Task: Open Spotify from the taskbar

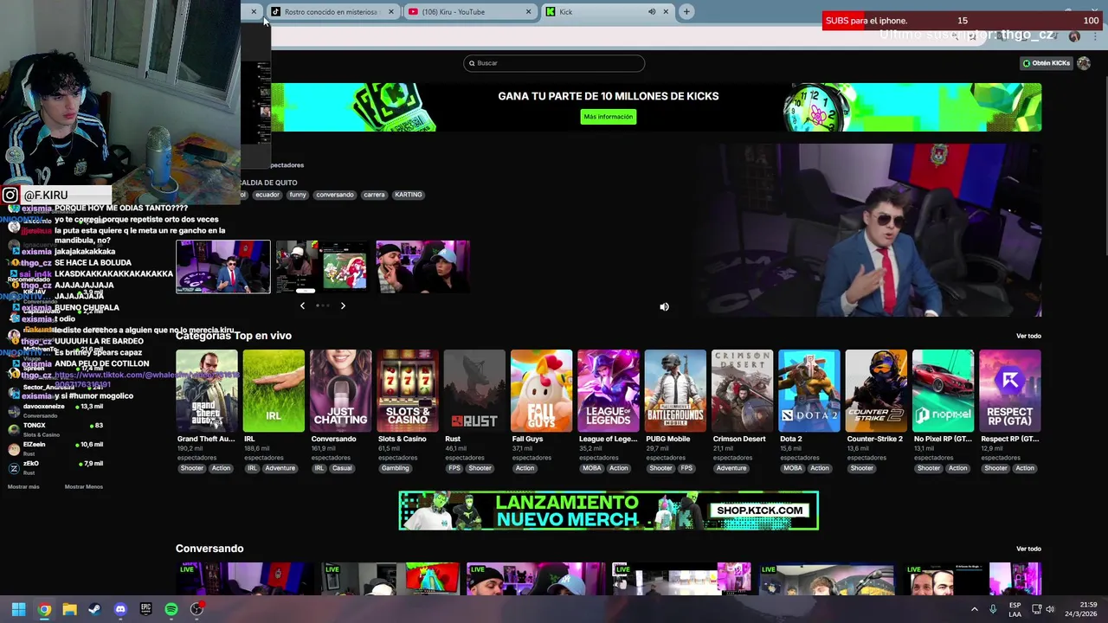Action: pos(171,609)
